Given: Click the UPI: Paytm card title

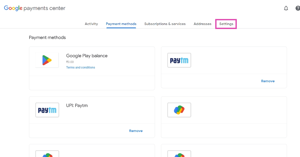Looking at the screenshot, I should click(77, 105).
